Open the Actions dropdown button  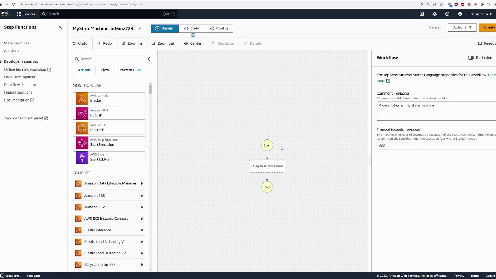pos(462,27)
